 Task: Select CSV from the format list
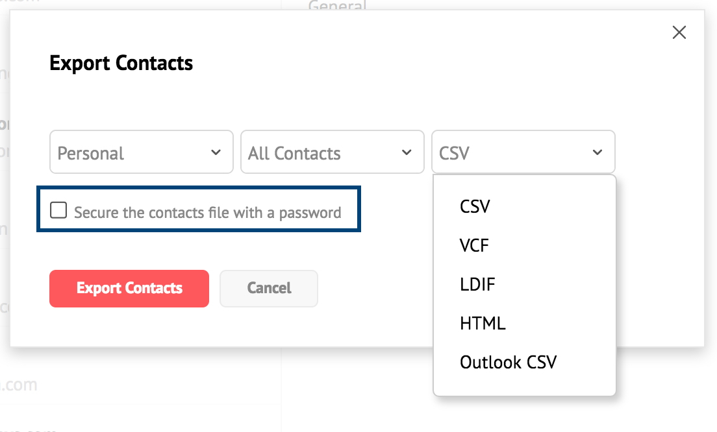pos(475,206)
